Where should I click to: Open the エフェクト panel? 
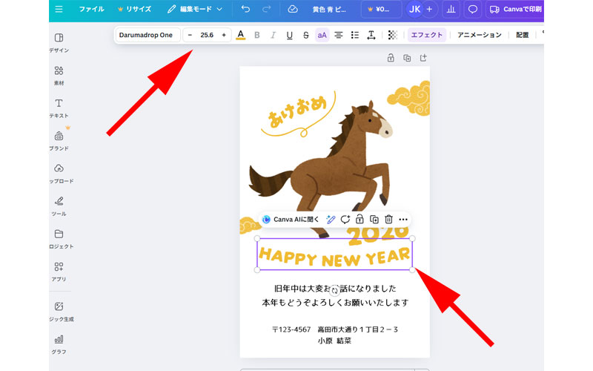pos(427,35)
